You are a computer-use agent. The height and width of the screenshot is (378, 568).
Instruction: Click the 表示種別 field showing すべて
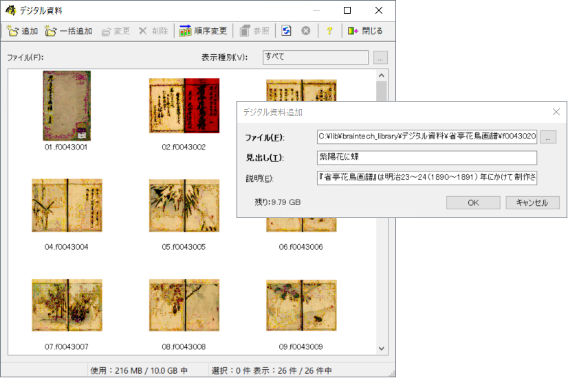[x=315, y=57]
